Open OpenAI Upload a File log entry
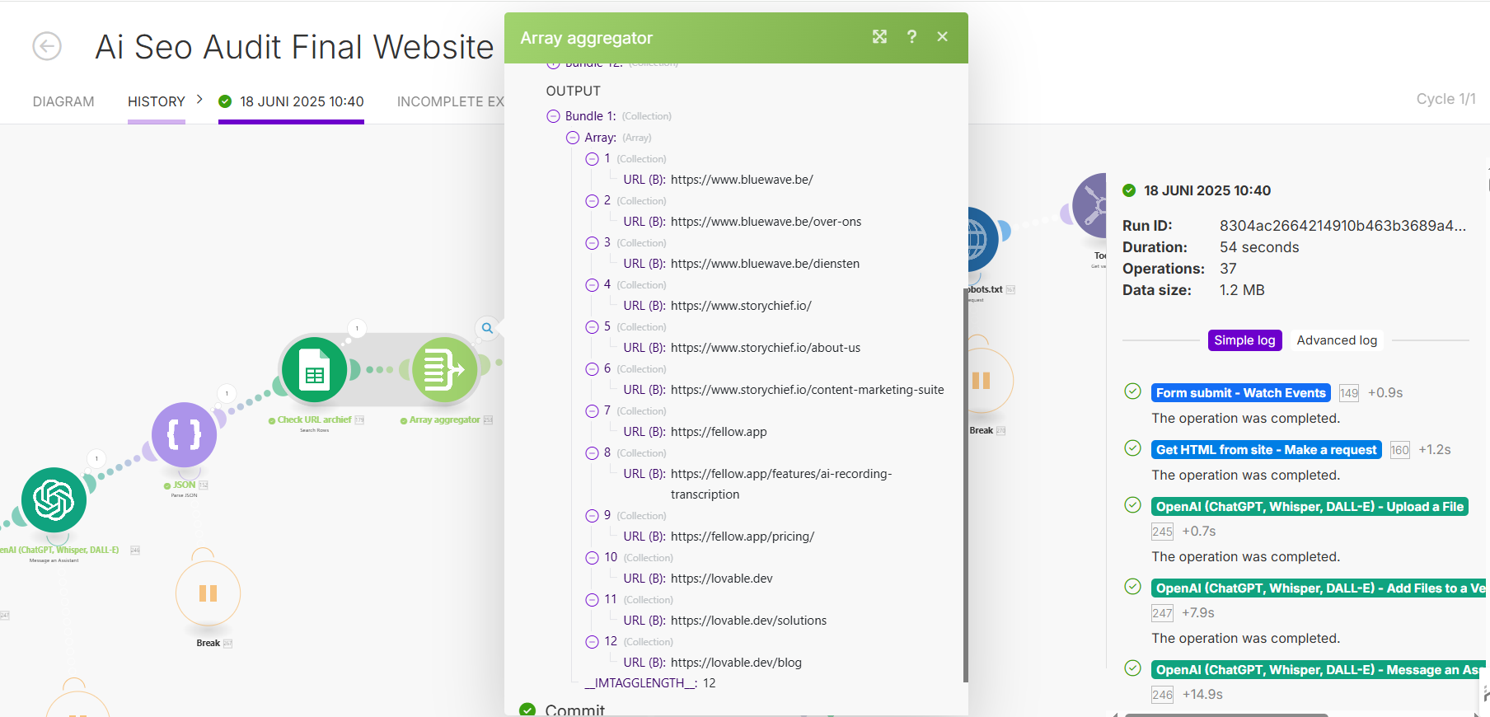The image size is (1490, 717). click(x=1310, y=507)
